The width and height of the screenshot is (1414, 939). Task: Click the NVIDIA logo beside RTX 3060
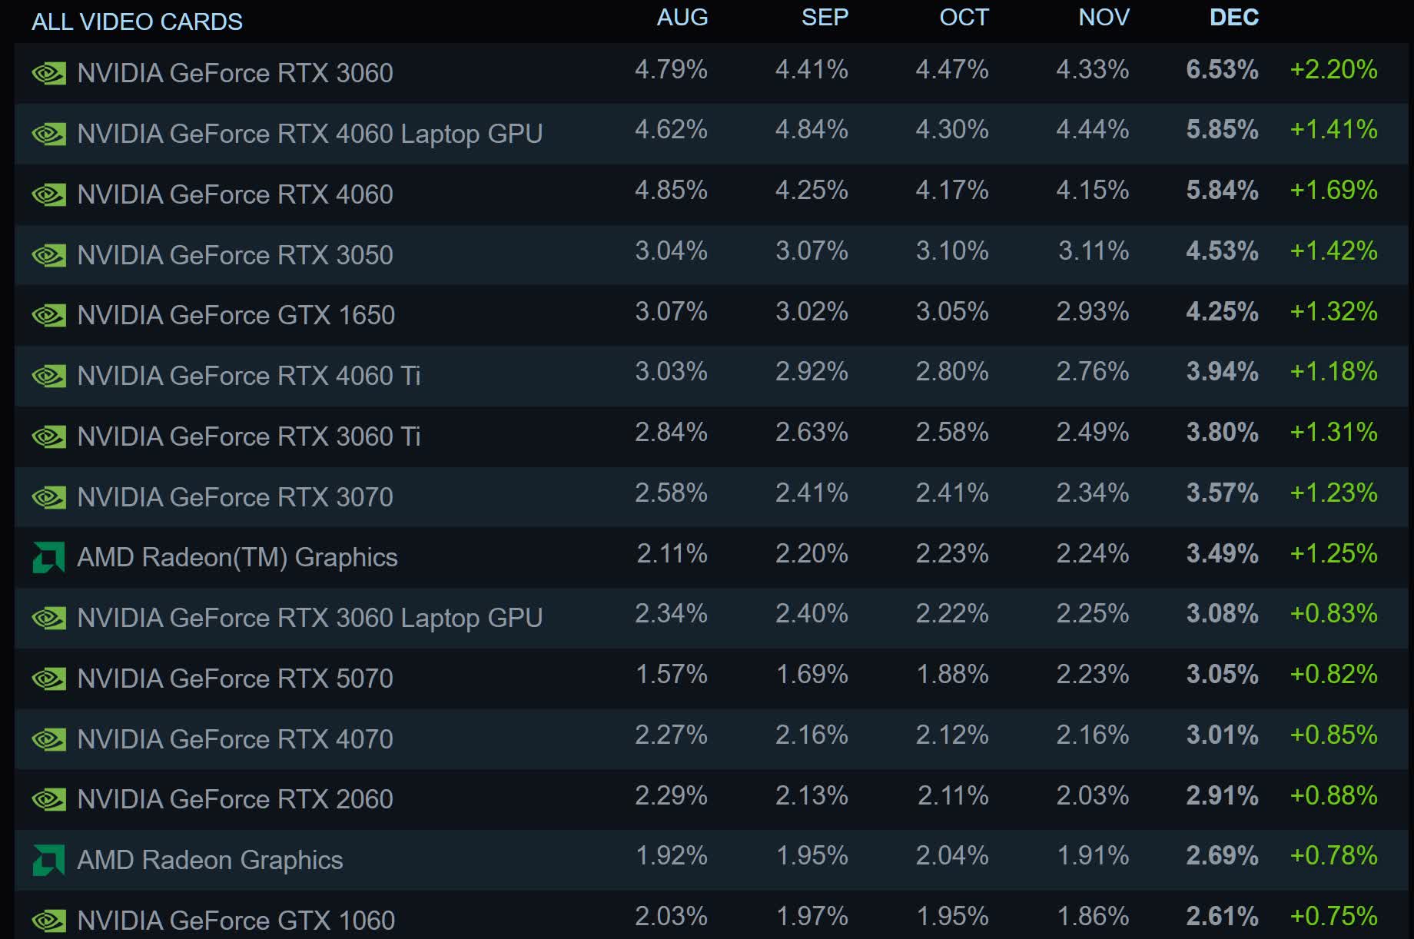48,74
